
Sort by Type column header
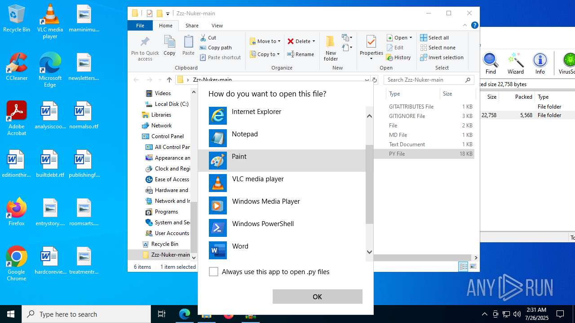point(412,94)
